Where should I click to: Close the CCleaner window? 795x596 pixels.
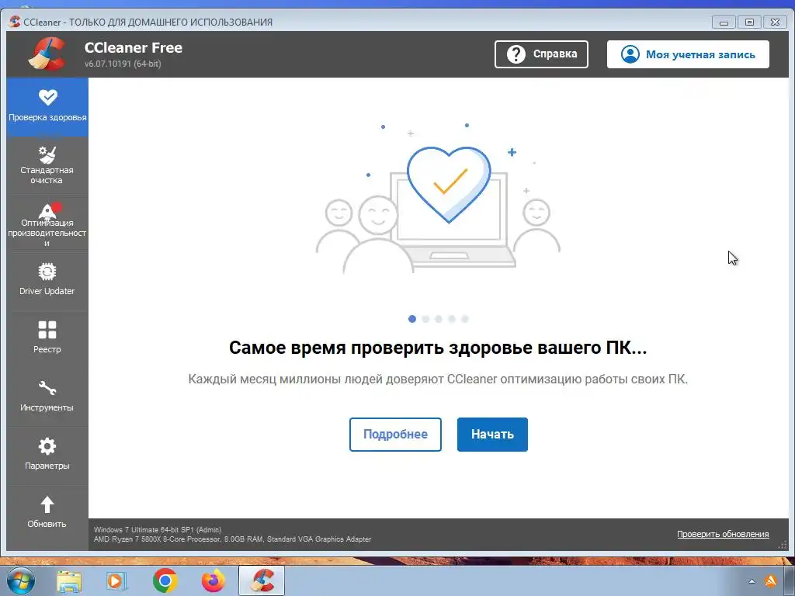[x=776, y=23]
